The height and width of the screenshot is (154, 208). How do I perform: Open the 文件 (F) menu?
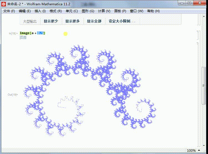pyautogui.click(x=9, y=11)
